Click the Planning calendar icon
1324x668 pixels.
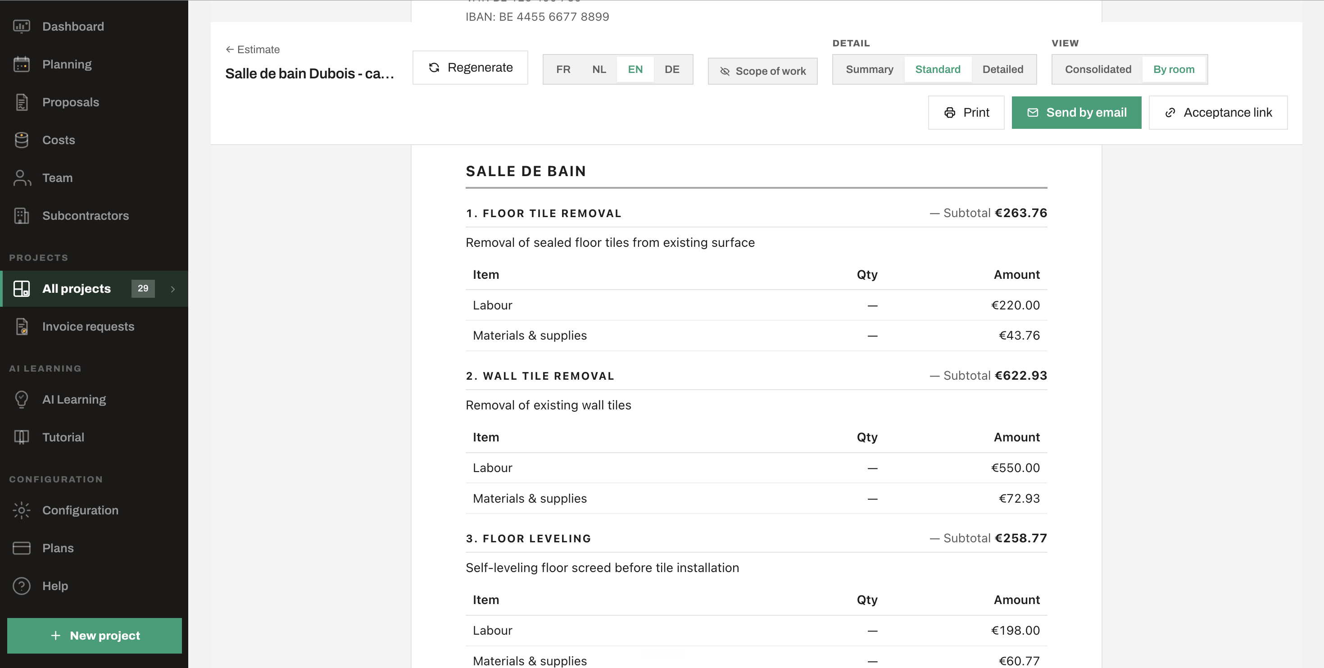[x=21, y=64]
